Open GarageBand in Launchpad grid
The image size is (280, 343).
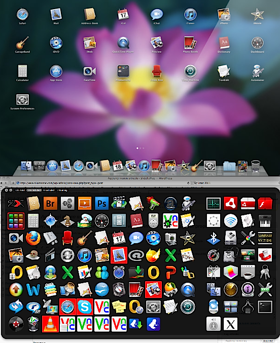pos(22,43)
